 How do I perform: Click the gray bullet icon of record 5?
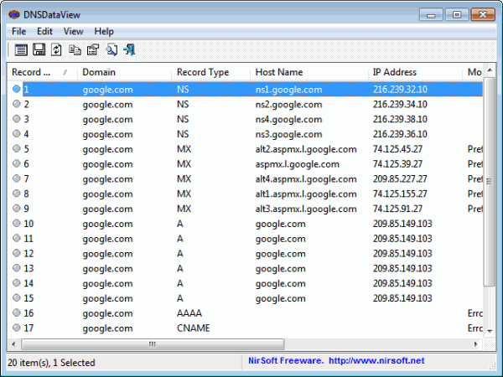click(x=17, y=148)
